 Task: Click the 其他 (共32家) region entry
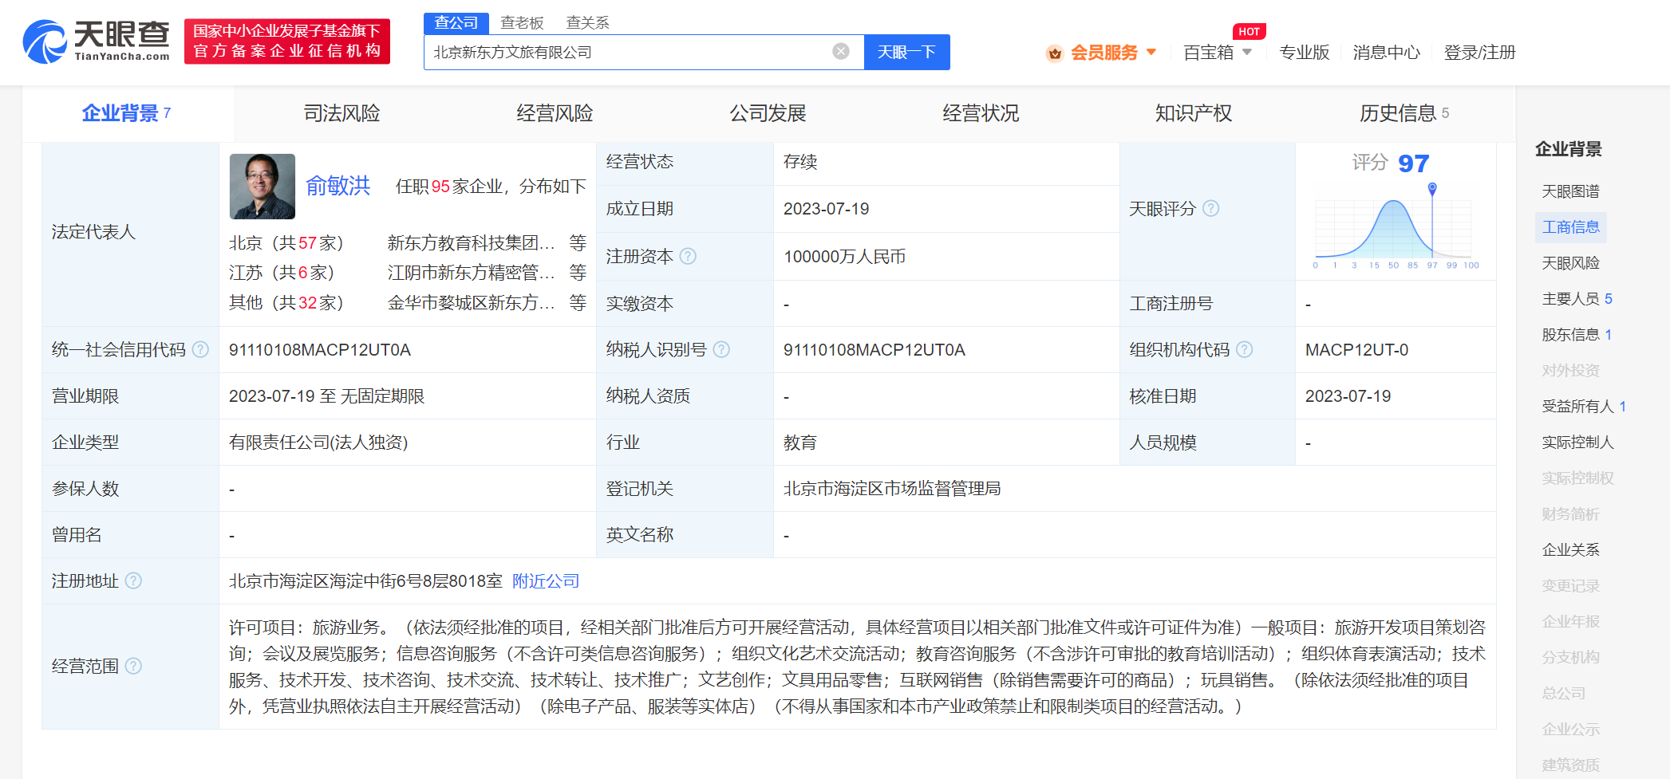point(286,303)
